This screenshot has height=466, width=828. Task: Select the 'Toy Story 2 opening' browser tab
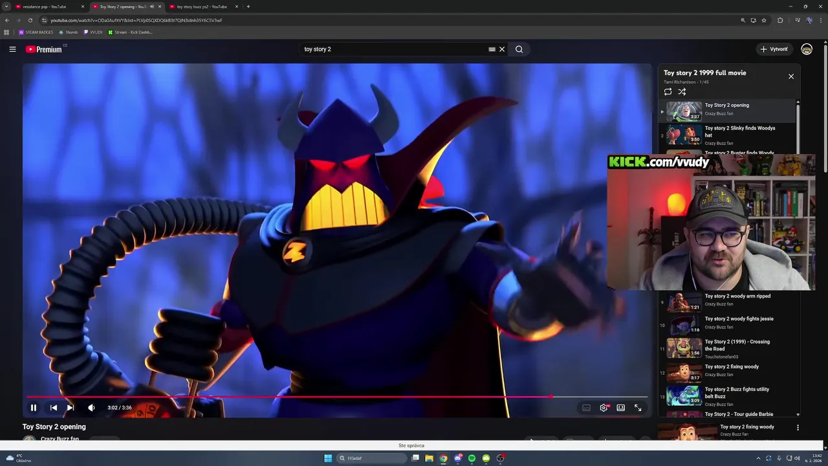[122, 6]
